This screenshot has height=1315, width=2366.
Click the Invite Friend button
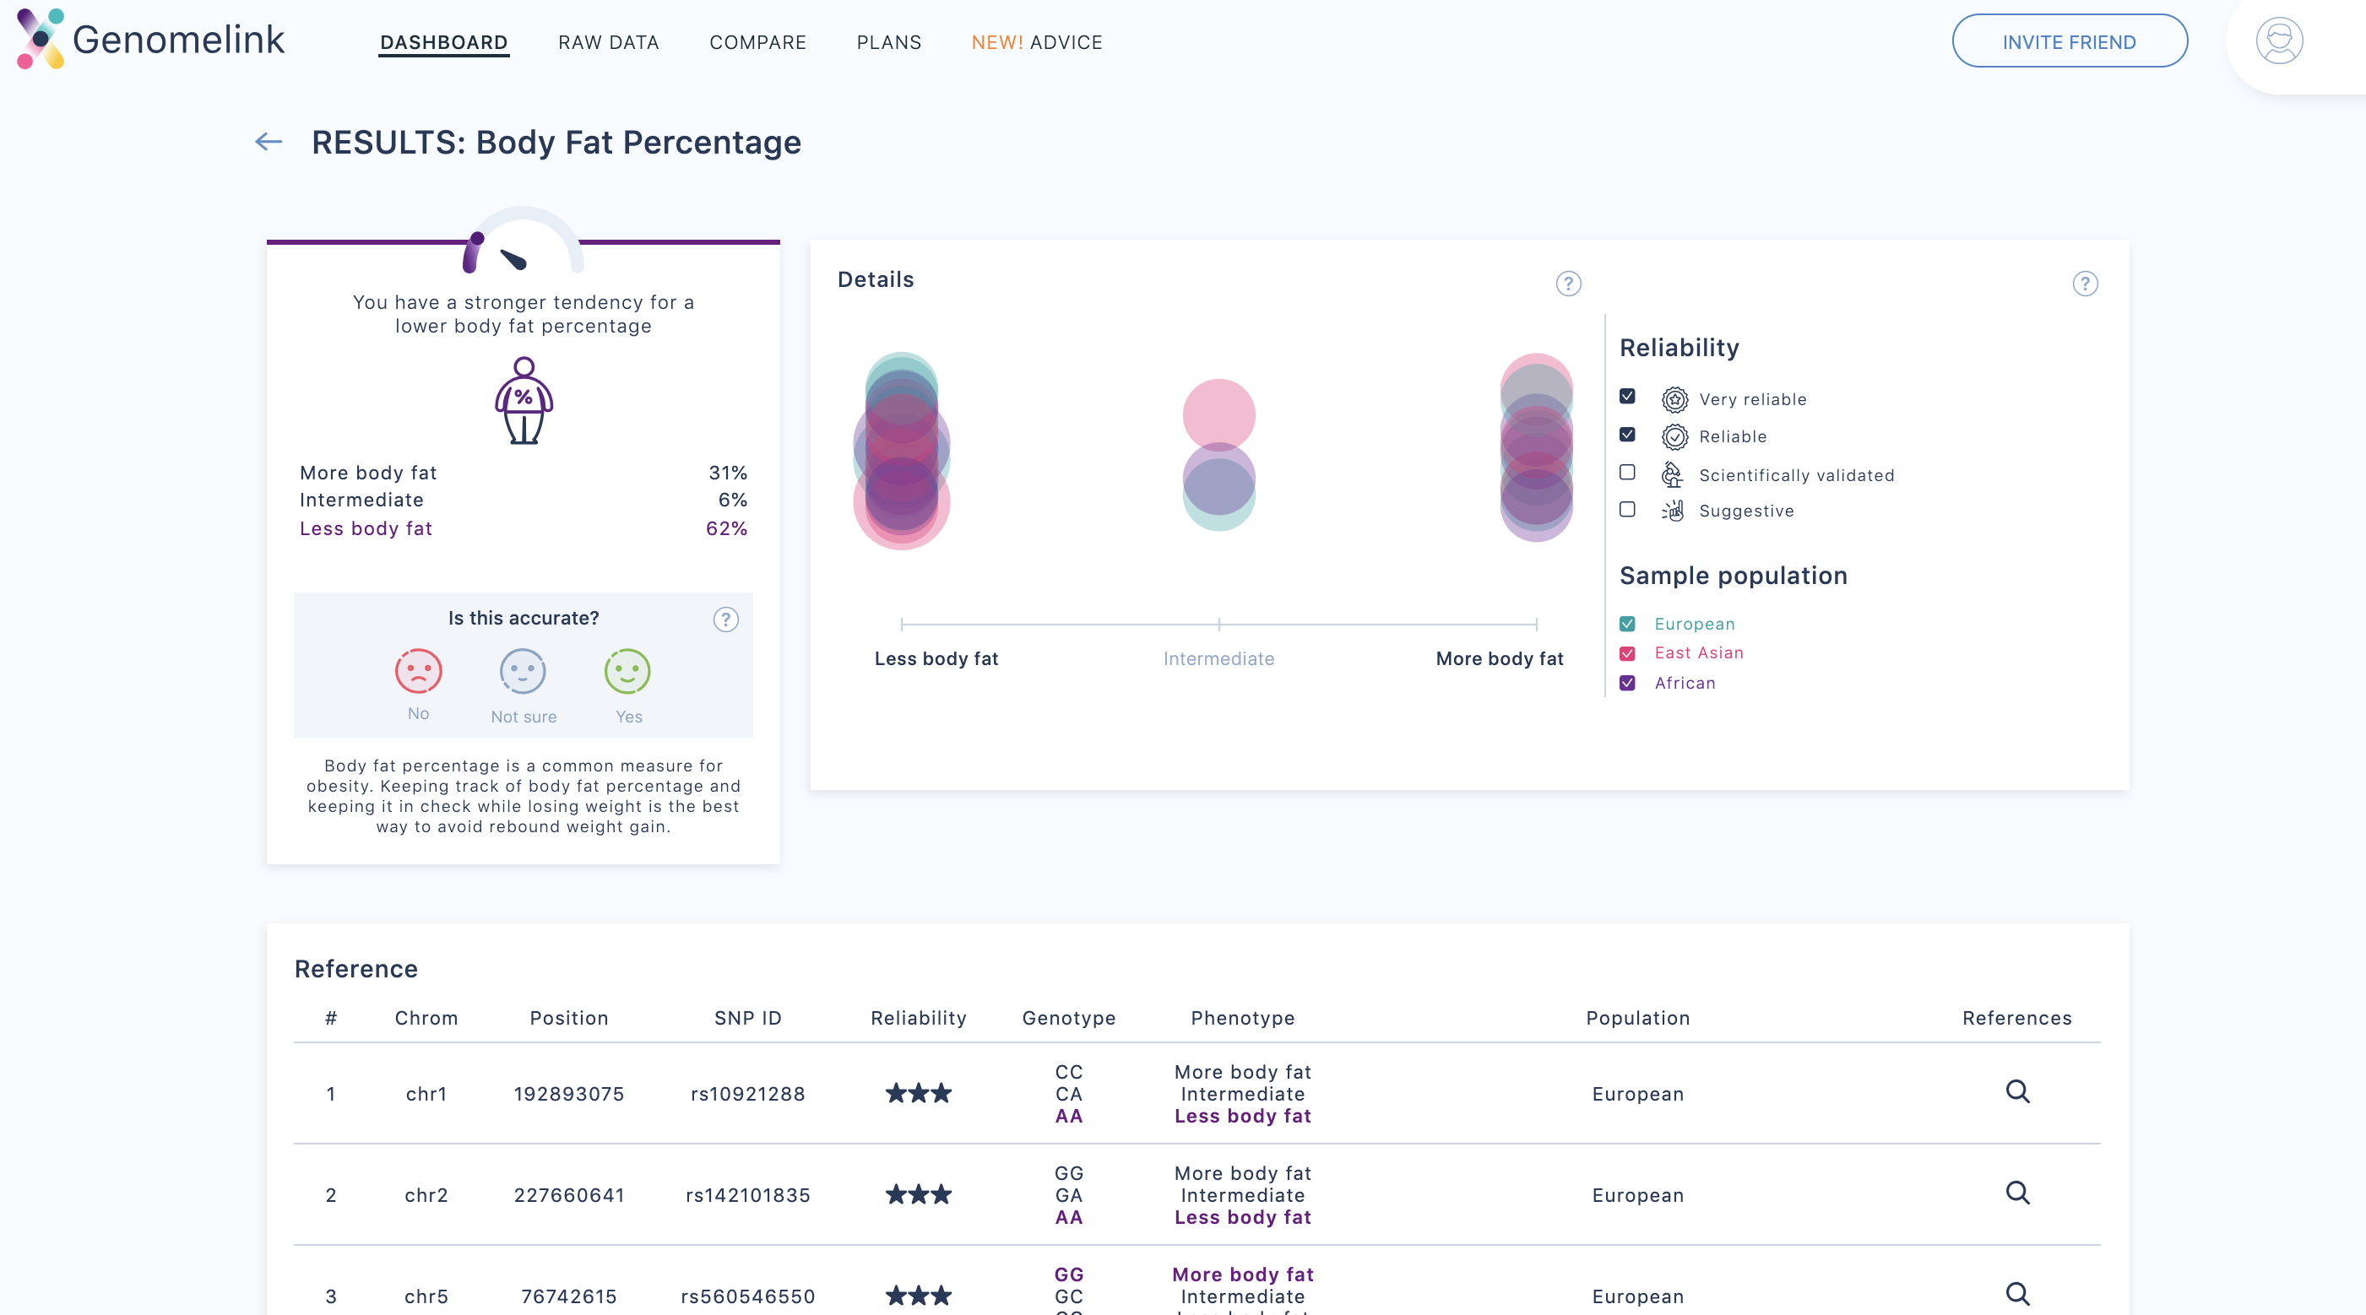click(x=2069, y=42)
